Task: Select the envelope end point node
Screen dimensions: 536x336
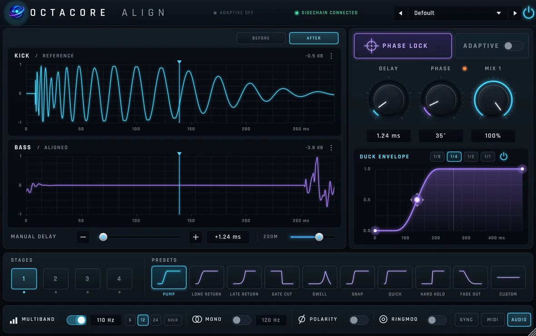Action: tap(522, 169)
